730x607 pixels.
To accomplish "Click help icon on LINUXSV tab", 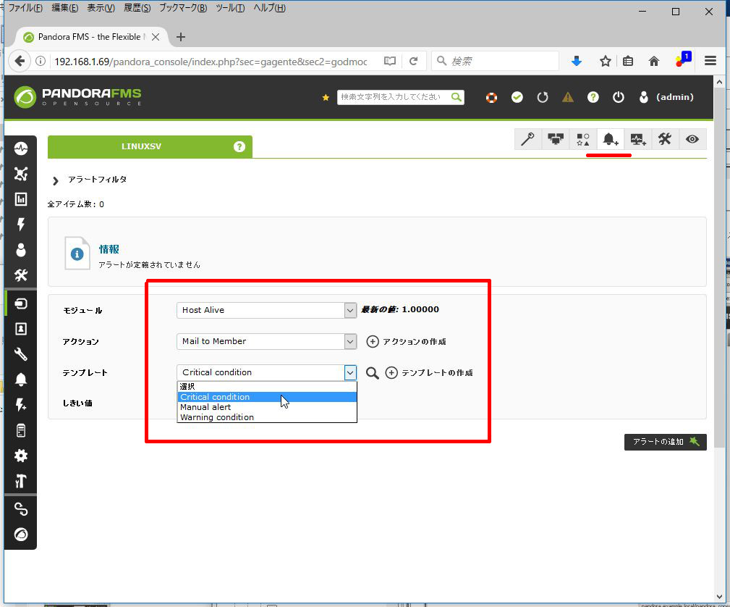I will click(x=239, y=146).
